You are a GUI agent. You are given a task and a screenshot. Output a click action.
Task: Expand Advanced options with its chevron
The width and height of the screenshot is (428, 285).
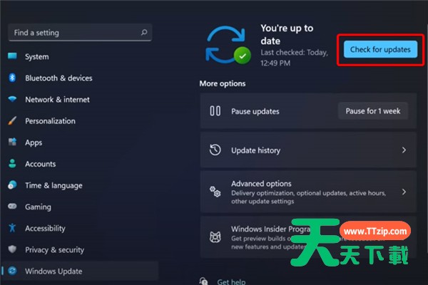(x=404, y=192)
